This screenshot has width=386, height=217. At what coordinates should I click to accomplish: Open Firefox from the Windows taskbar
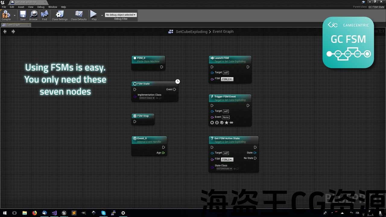click(x=34, y=213)
